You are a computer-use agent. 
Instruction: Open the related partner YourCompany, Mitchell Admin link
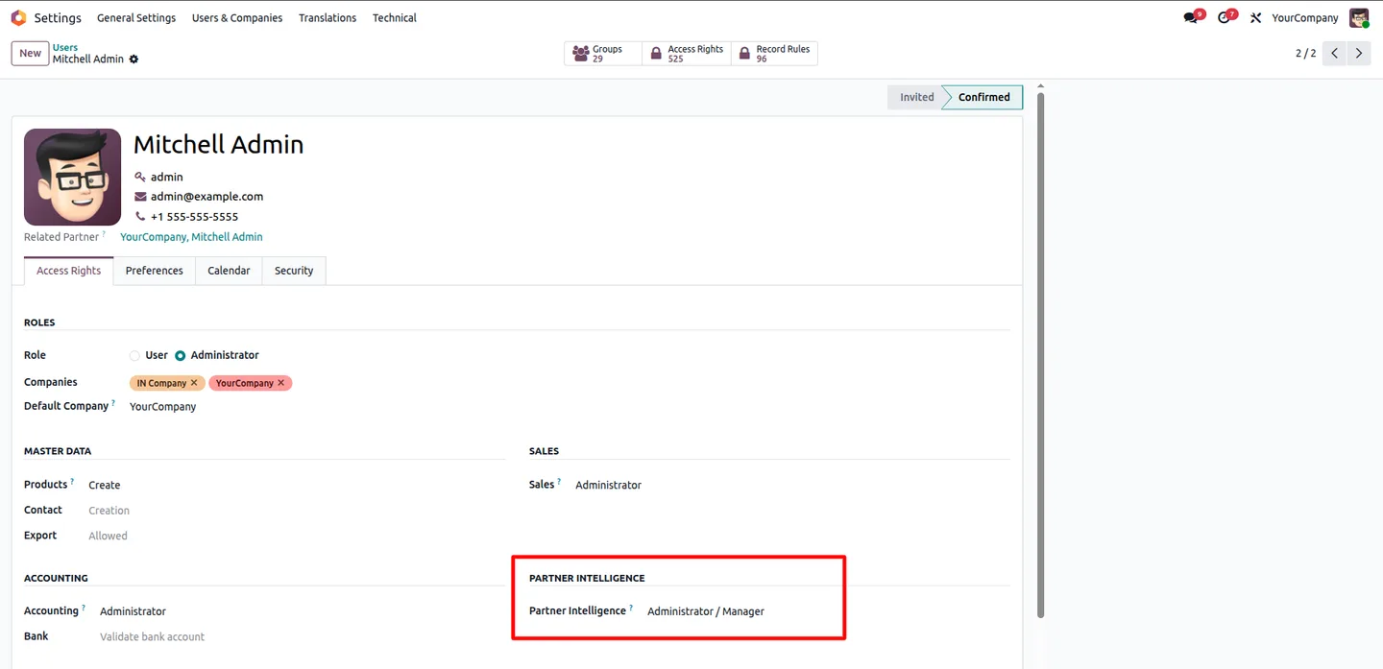click(x=191, y=237)
